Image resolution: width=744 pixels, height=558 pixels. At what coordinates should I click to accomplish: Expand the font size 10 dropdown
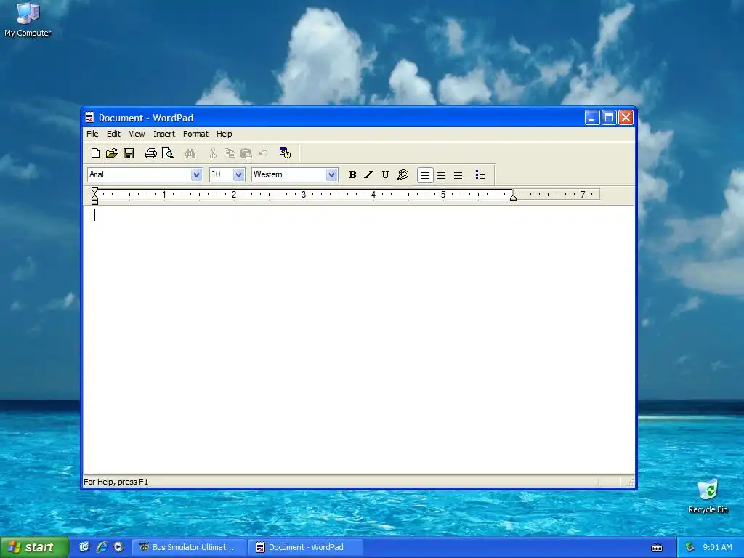[238, 174]
